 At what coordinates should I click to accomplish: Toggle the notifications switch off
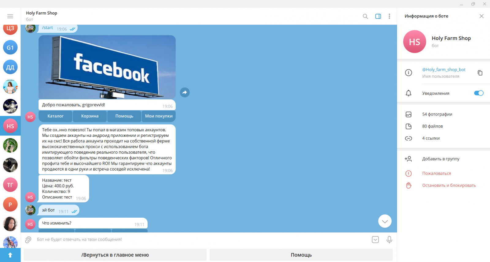pos(479,93)
